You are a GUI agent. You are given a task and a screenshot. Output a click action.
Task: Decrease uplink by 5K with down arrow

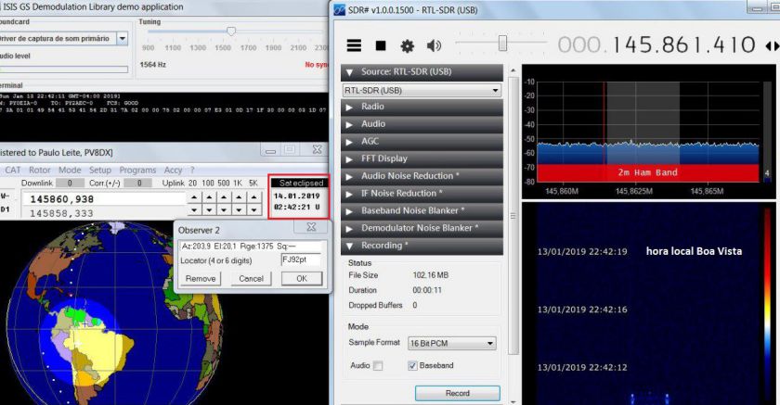(254, 210)
